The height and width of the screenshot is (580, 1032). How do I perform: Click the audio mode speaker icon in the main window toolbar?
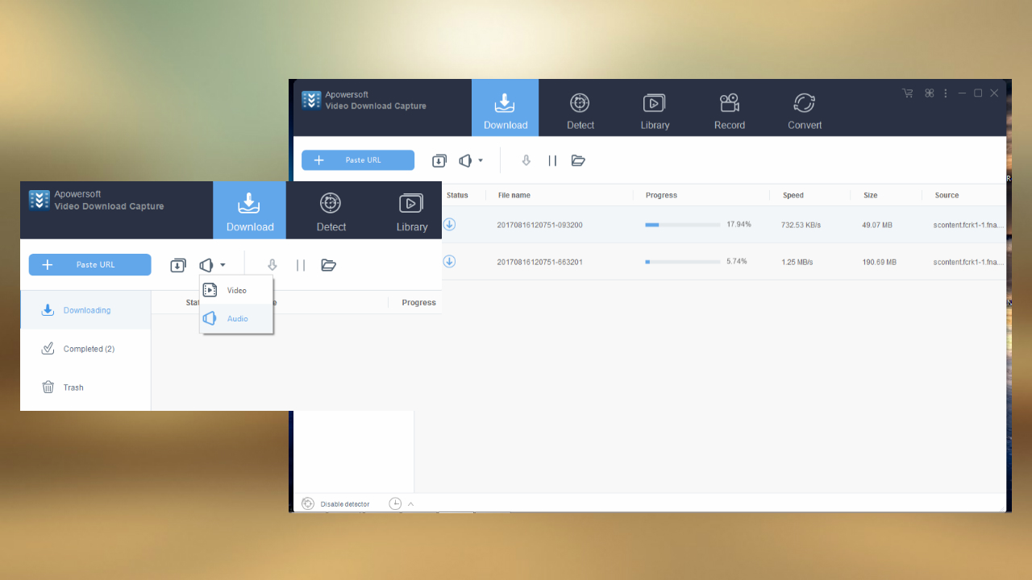click(465, 160)
